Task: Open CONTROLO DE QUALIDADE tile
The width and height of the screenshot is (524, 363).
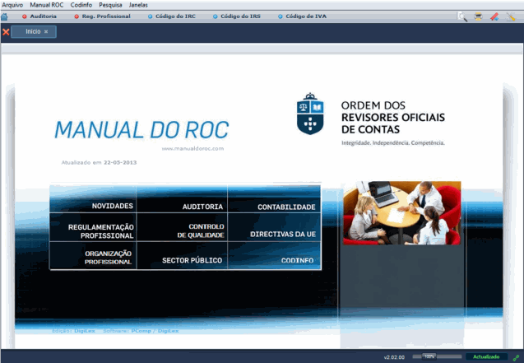Action: (x=182, y=227)
